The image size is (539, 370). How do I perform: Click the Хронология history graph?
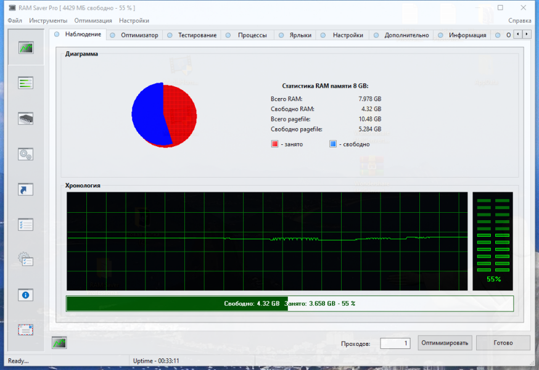[267, 241]
